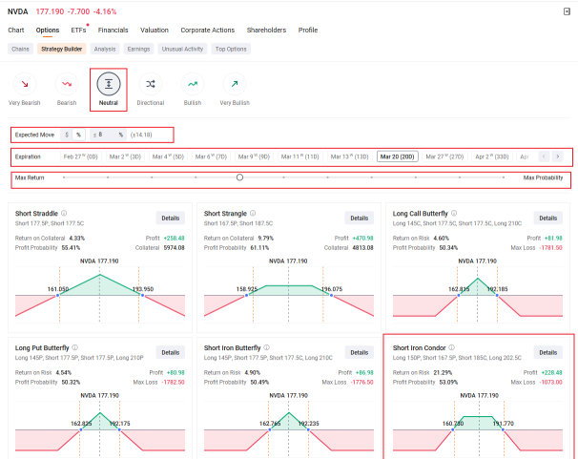The width and height of the screenshot is (578, 459).
Task: Open the Corporate Actions tab
Action: pos(208,31)
